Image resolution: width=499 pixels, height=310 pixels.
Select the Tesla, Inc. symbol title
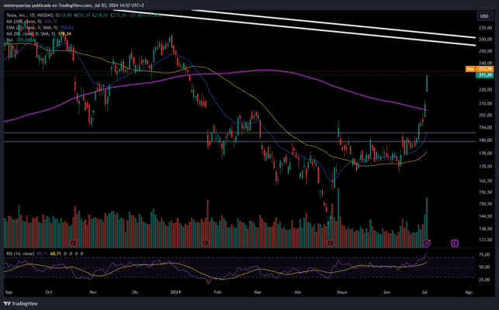(x=21, y=14)
